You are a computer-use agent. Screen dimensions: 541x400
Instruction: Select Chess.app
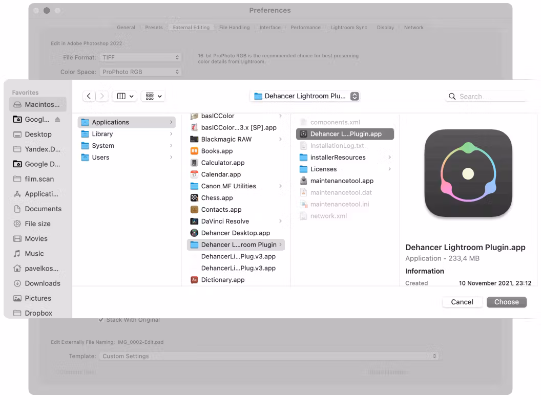click(236, 198)
